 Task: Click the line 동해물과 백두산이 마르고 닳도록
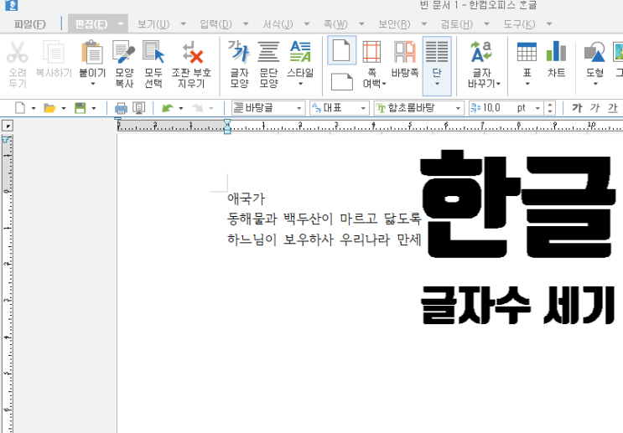tap(324, 219)
